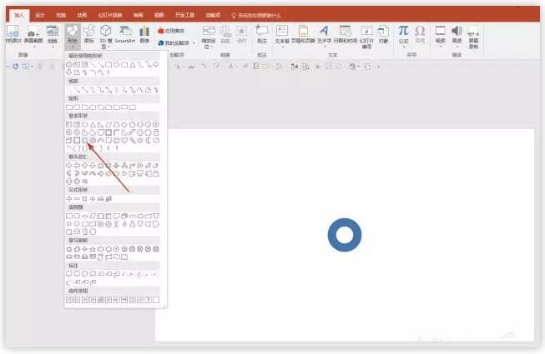
Task: Switch to the 开发工具 (Developer) tab
Action: (x=184, y=15)
